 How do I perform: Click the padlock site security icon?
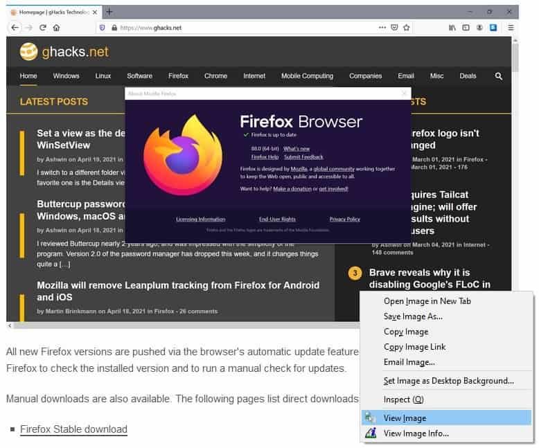coord(114,28)
